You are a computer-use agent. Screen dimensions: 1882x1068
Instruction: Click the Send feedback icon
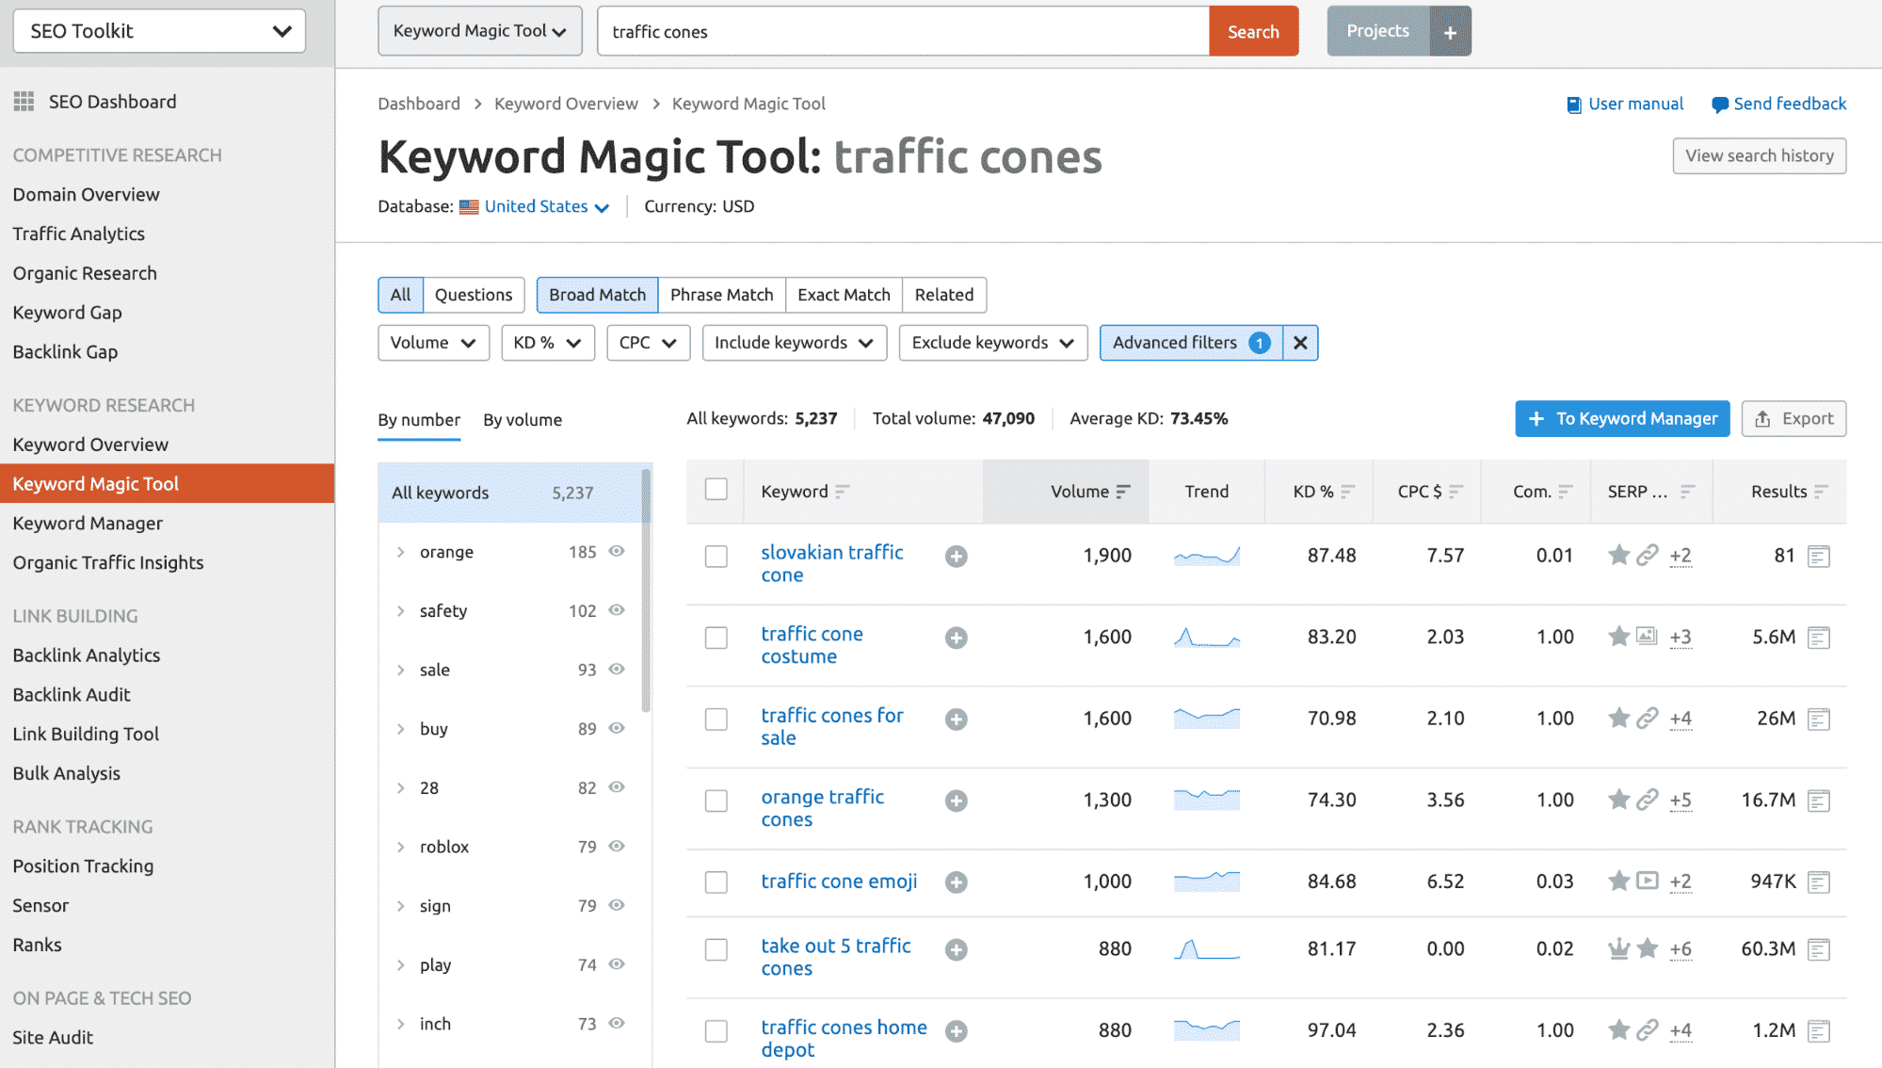(1718, 104)
